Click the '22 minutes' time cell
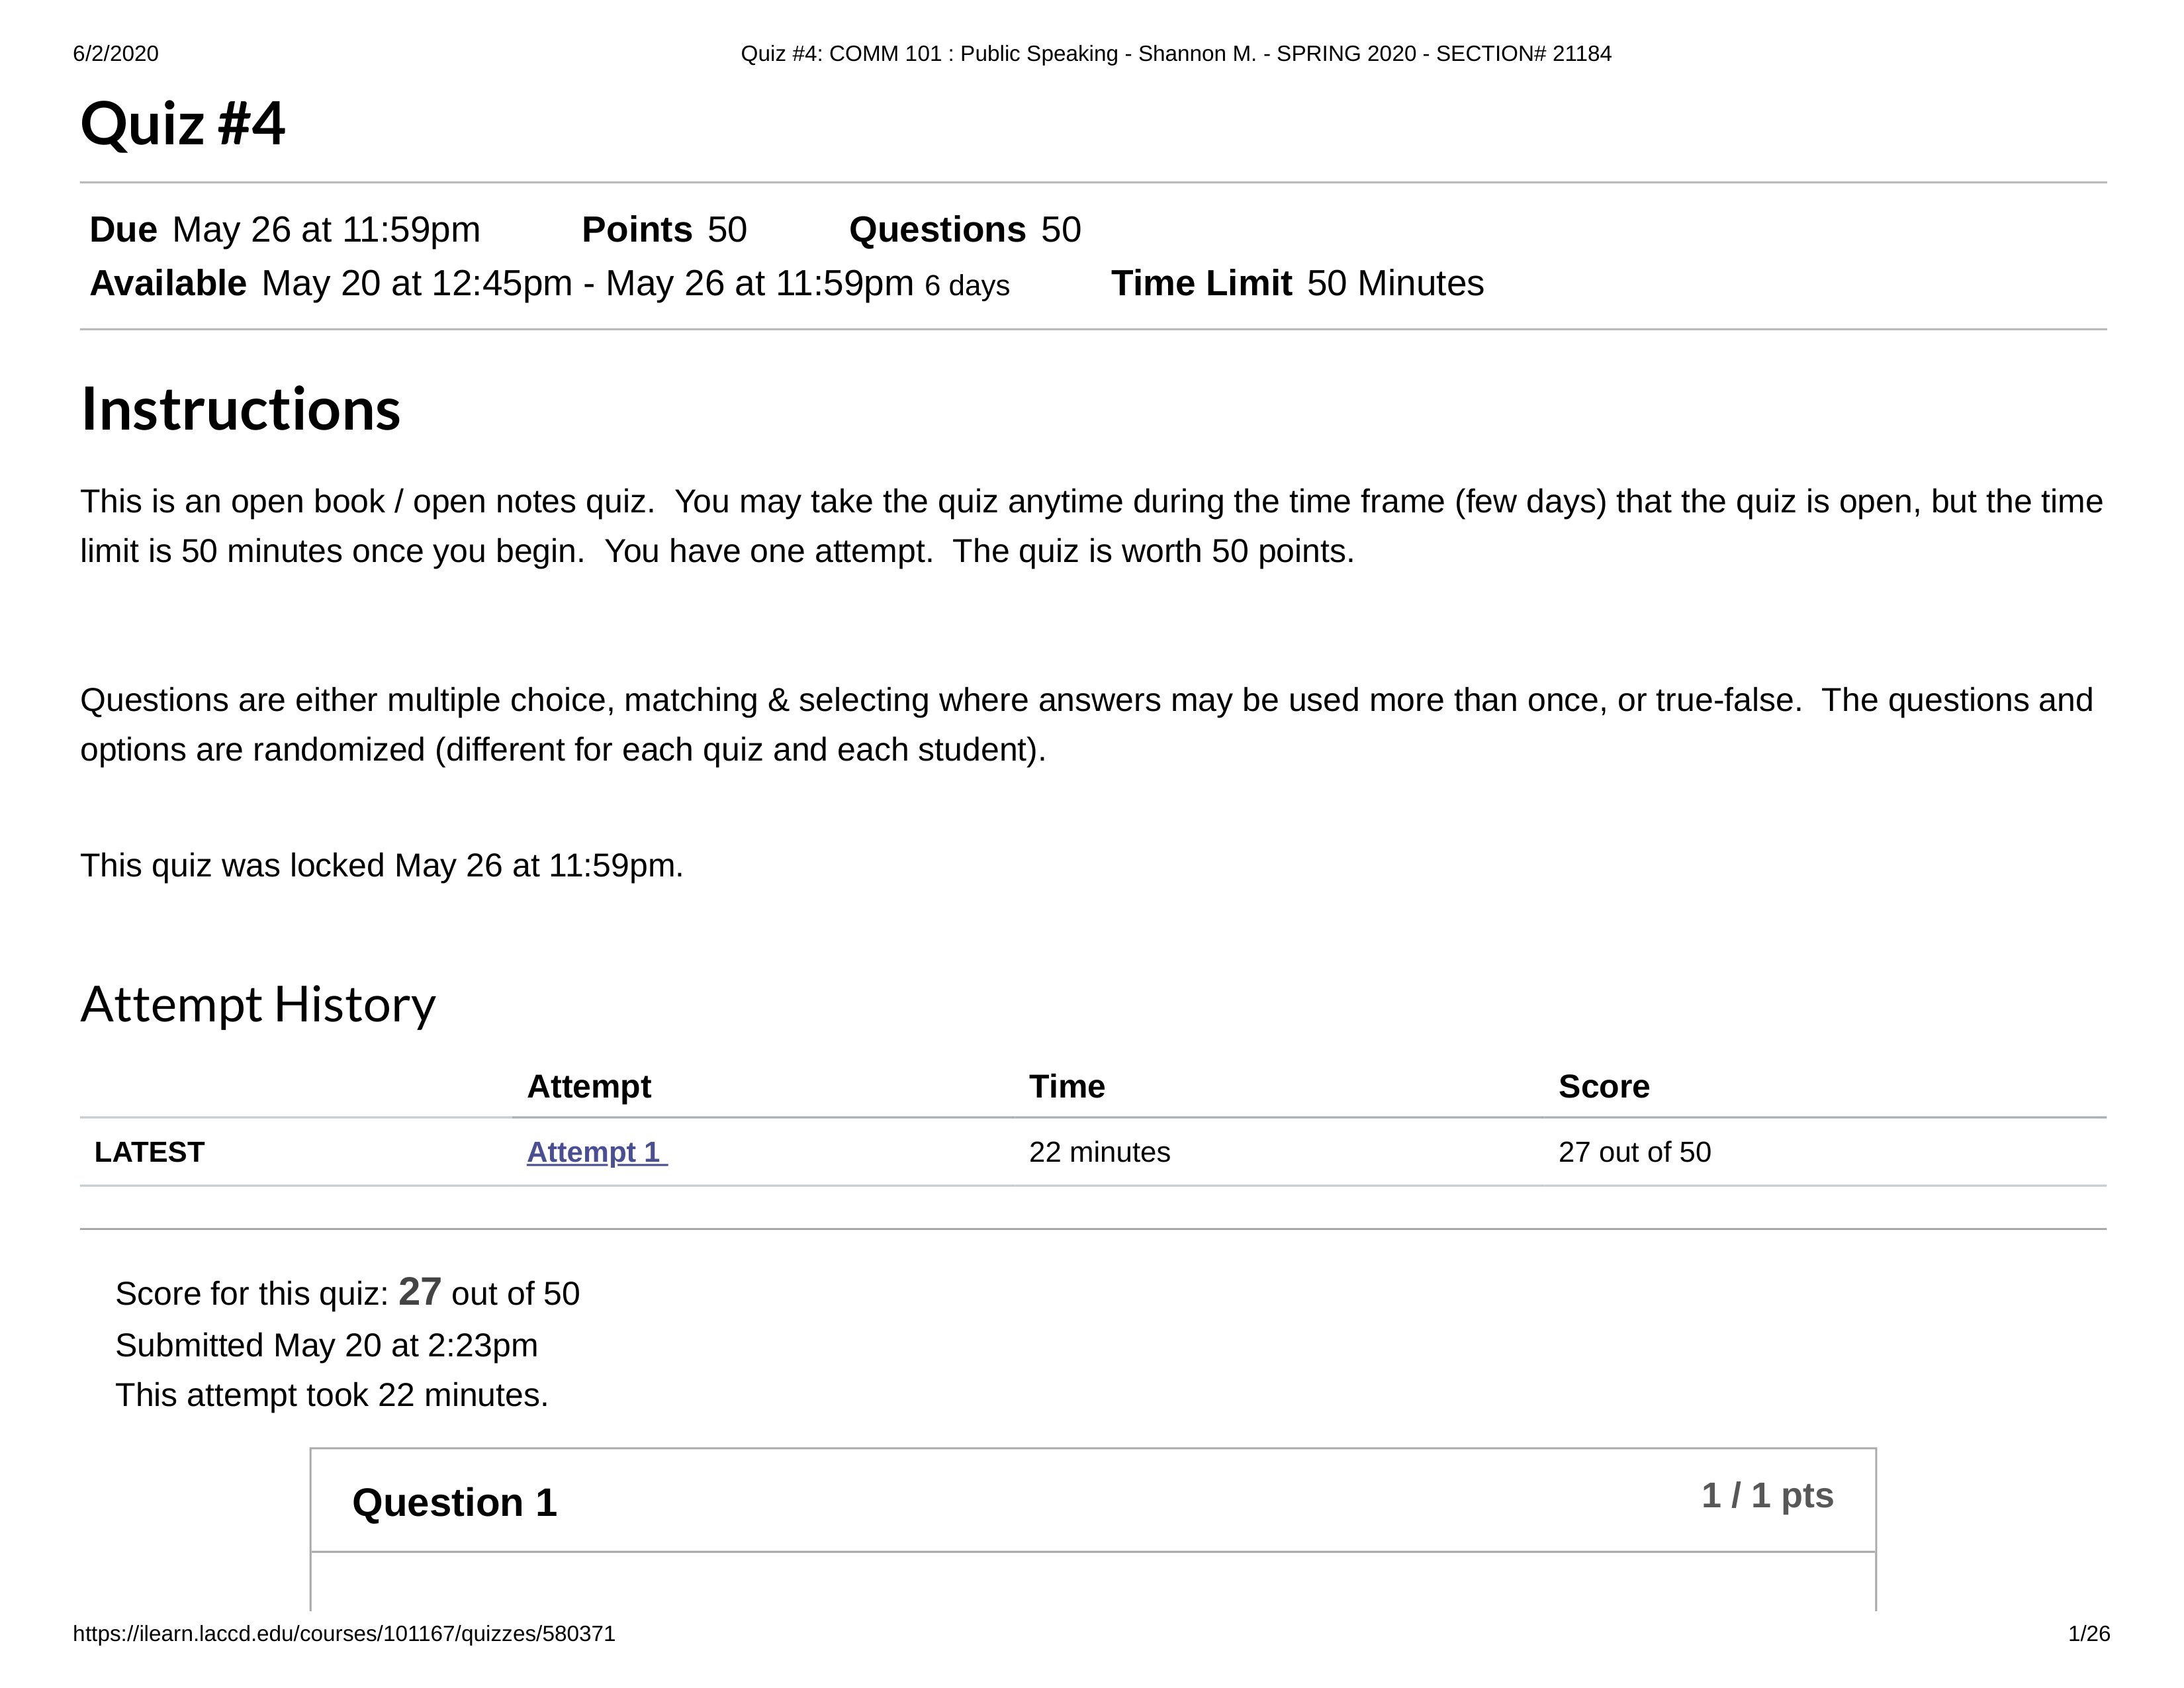The image size is (2184, 1688). 1099,1152
